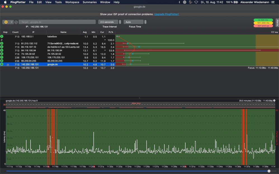279x174 pixels.
Task: Click the checkmark icon next to the target field
Action: pos(16,22)
